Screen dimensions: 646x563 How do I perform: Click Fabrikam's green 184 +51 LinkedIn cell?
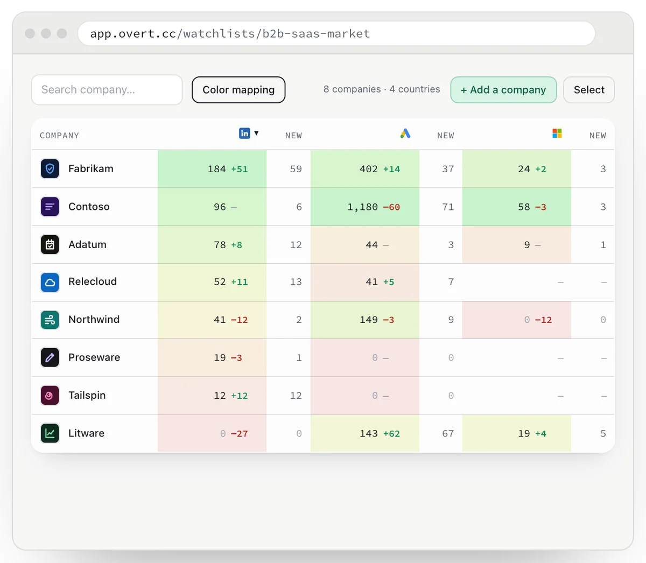[212, 169]
